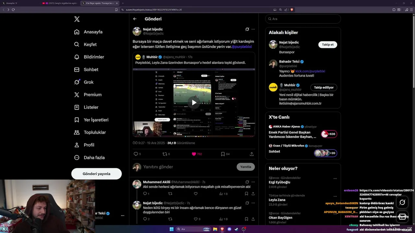
Task: Open File Explorer from taskbar
Action: [215, 229]
